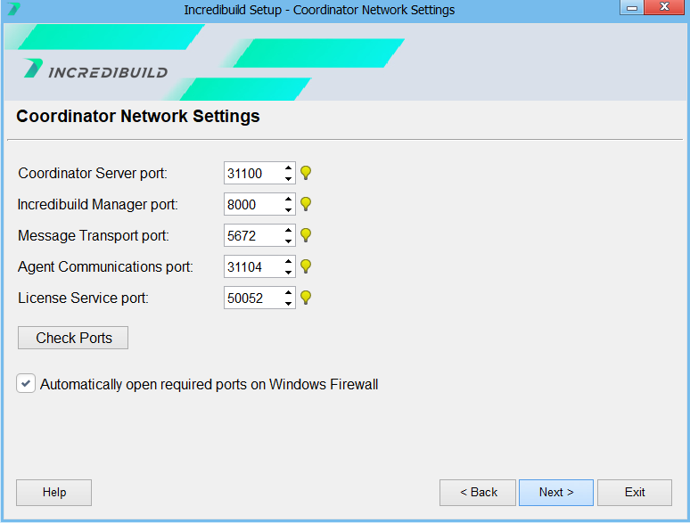Increase the Message Transport port value
This screenshot has height=523, width=690.
(x=288, y=230)
